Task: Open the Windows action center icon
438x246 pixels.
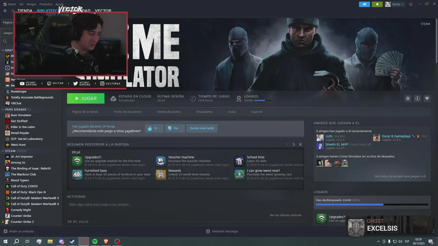Action: 431,241
